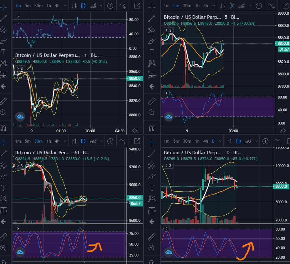This screenshot has height=264, width=290.
Task: Toggle magnet mode in the 1-minute chart sidebar
Action: 3,128
